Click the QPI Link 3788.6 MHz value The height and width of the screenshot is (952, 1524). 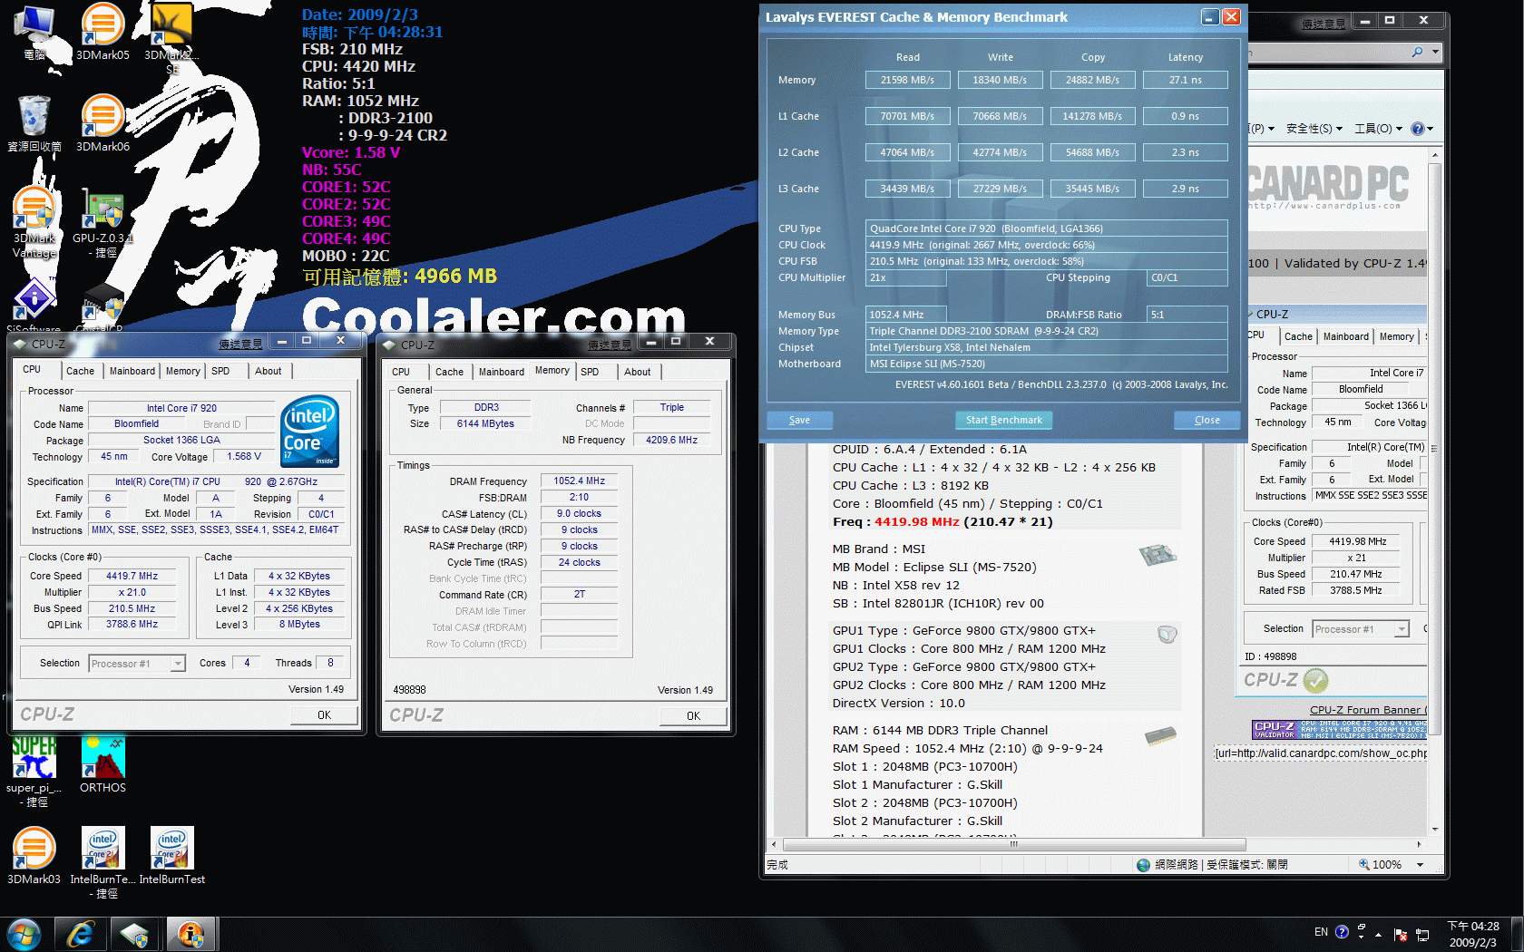tap(132, 625)
